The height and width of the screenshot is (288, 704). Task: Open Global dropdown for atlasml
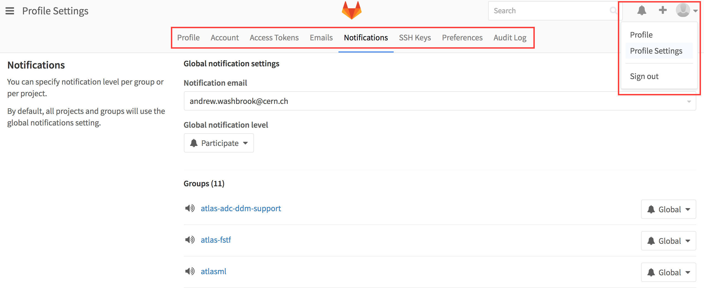tap(668, 272)
